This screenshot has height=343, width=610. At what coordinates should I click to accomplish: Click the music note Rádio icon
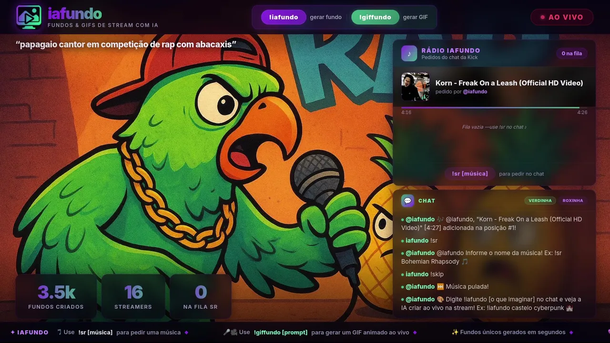(409, 53)
